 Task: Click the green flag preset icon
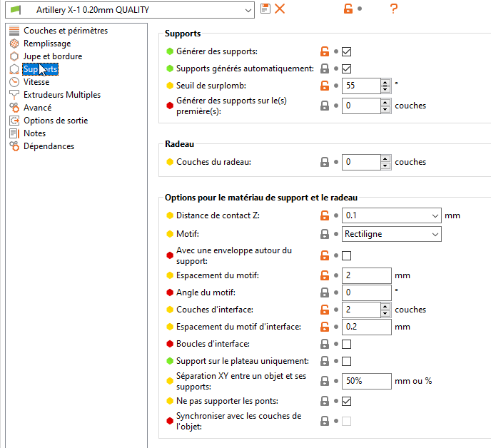(x=16, y=10)
